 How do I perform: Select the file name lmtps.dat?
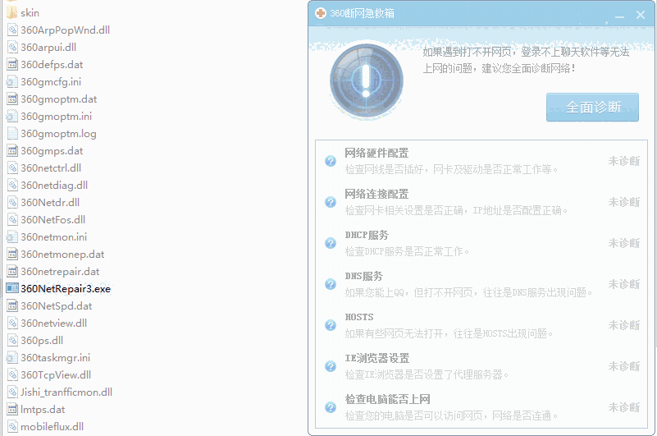[43, 409]
